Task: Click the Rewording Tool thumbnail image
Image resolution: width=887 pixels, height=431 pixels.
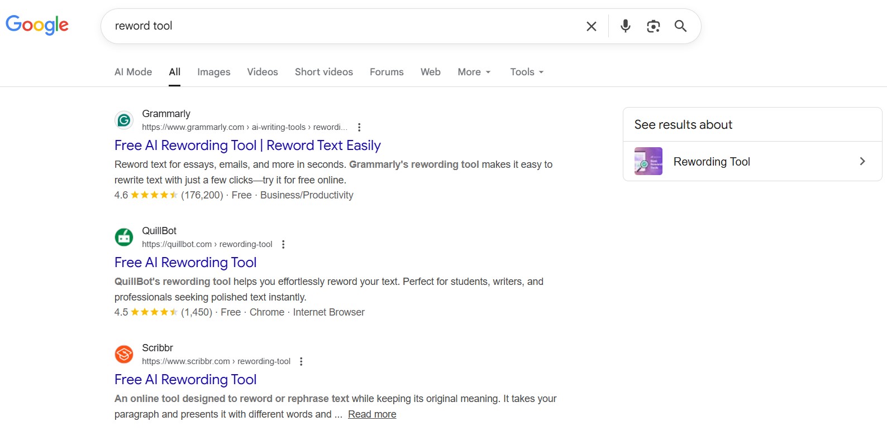Action: coord(648,161)
